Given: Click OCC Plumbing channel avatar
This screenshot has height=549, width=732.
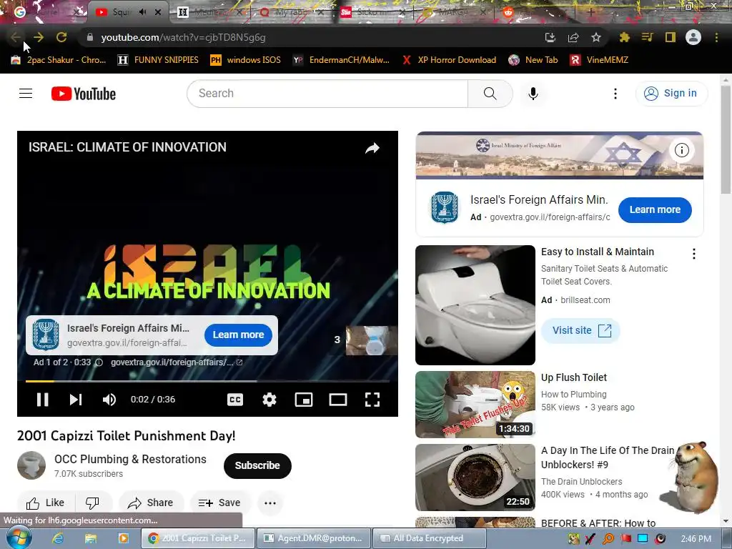Looking at the screenshot, I should [31, 465].
